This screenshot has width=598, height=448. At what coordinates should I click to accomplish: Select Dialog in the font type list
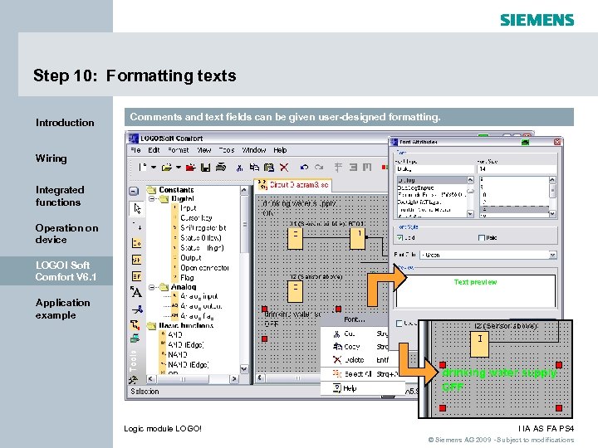(x=432, y=180)
